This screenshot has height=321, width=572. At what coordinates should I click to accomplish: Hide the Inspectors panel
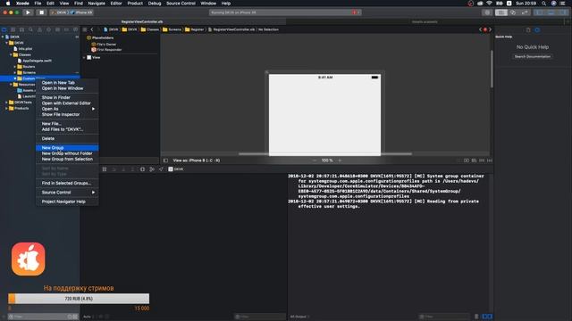click(x=563, y=12)
